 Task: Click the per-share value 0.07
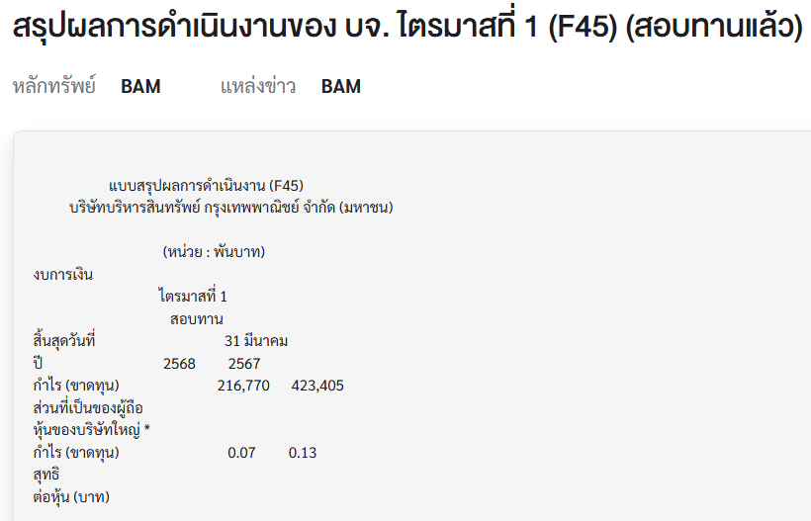(241, 453)
